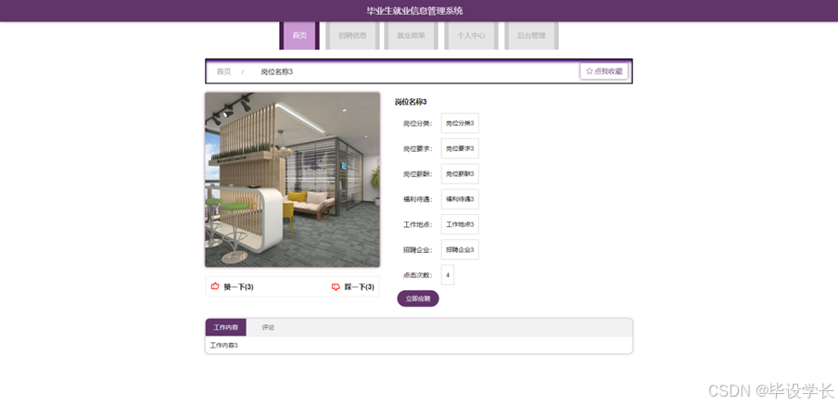The height and width of the screenshot is (405, 838).
Task: Click the 岗位名称3 breadcrumb text
Action: 277,71
